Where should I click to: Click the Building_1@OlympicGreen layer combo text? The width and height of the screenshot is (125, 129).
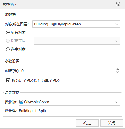coord(58,24)
